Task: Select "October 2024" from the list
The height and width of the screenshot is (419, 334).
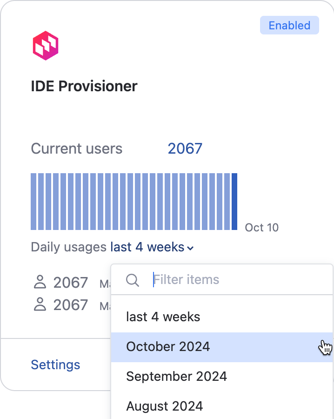Action: coord(168,346)
